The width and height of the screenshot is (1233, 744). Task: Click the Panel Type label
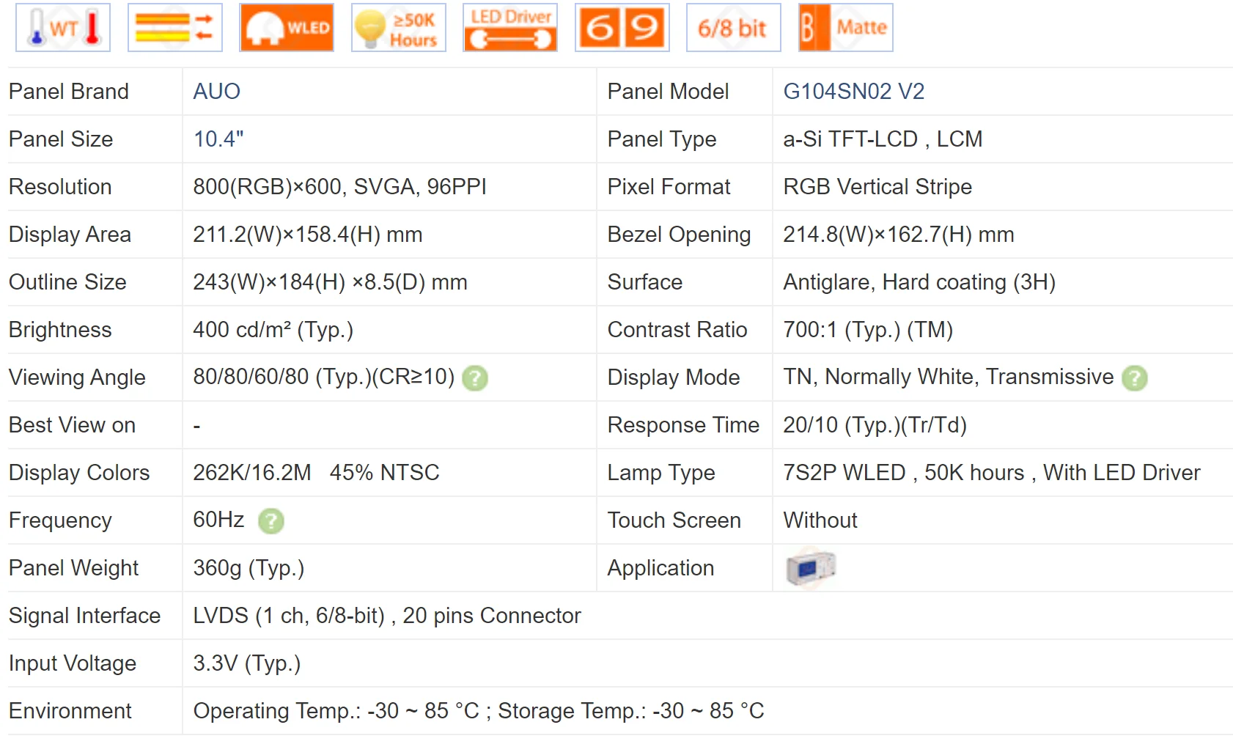pyautogui.click(x=662, y=139)
